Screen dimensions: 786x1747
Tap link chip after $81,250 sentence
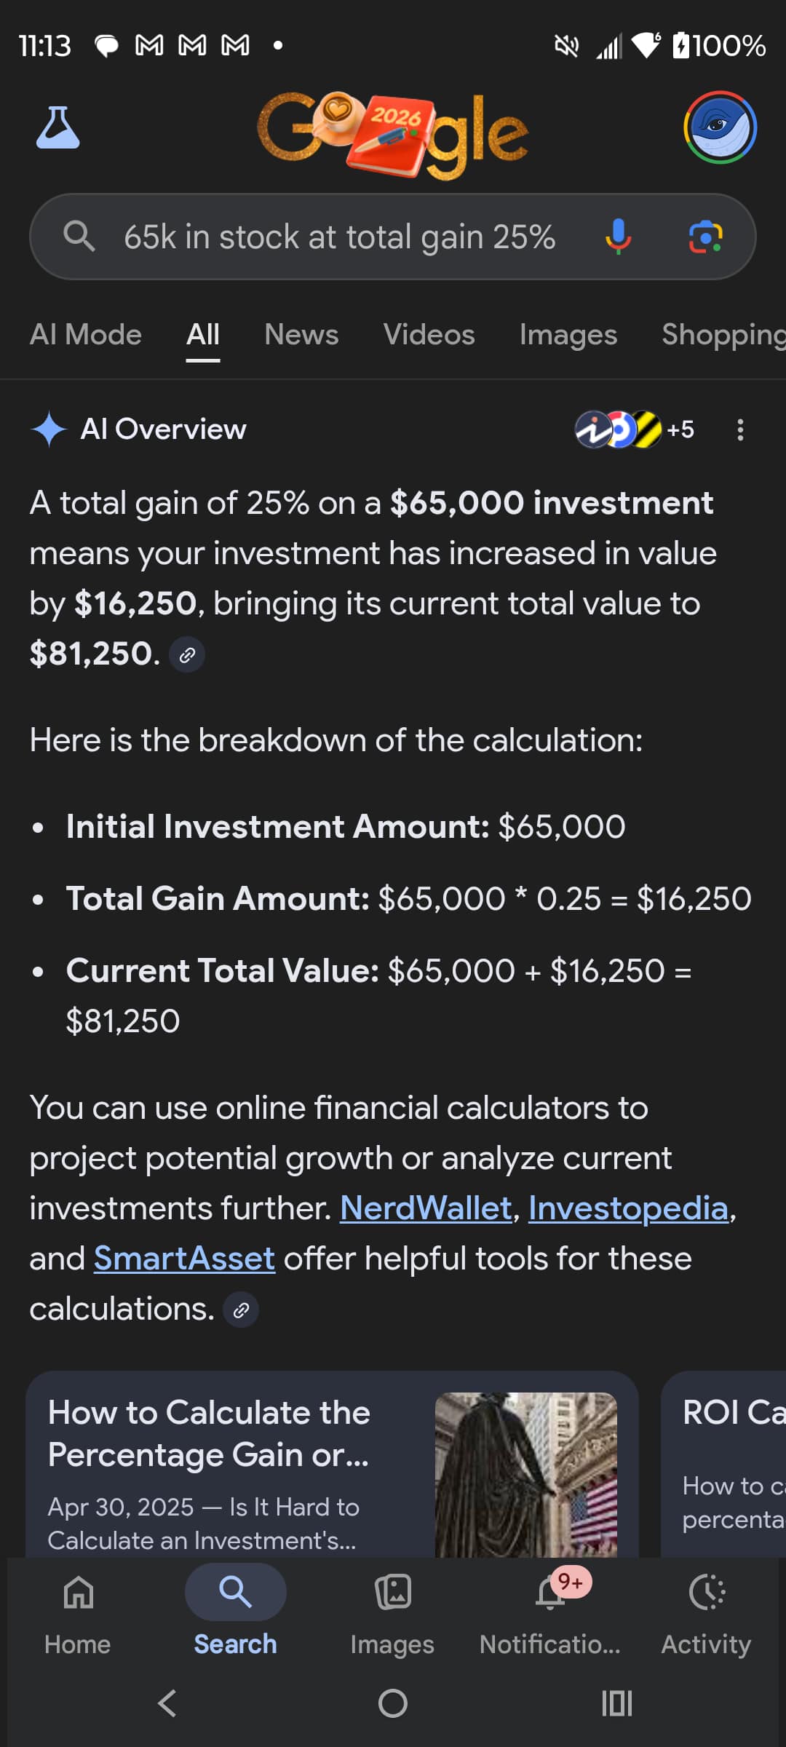click(x=187, y=655)
